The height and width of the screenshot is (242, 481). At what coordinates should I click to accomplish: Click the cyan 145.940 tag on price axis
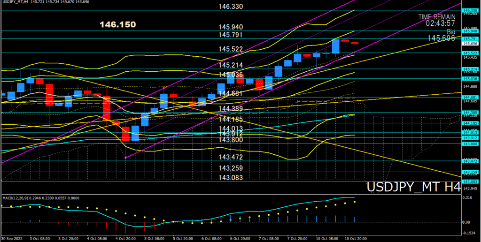coord(470,31)
